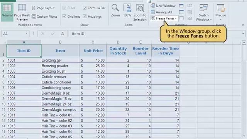This screenshot has height=139, width=247.
Task: Select the cell DermoMagic 8 oz
Action: click(60, 93)
